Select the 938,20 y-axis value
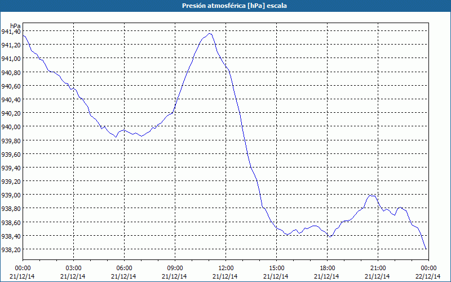451x282 pixels. pos(11,249)
